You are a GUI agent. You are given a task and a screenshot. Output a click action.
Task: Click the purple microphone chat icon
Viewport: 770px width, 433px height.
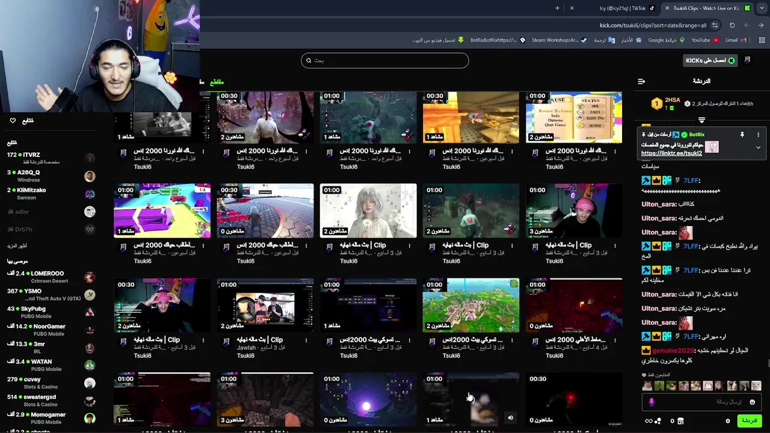point(651,402)
